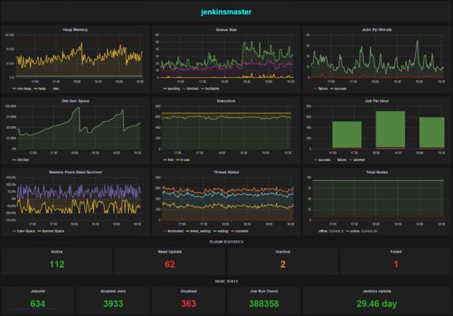Collapse the BASIC STATS row header
Image resolution: width=453 pixels, height=316 pixels.
(x=227, y=281)
